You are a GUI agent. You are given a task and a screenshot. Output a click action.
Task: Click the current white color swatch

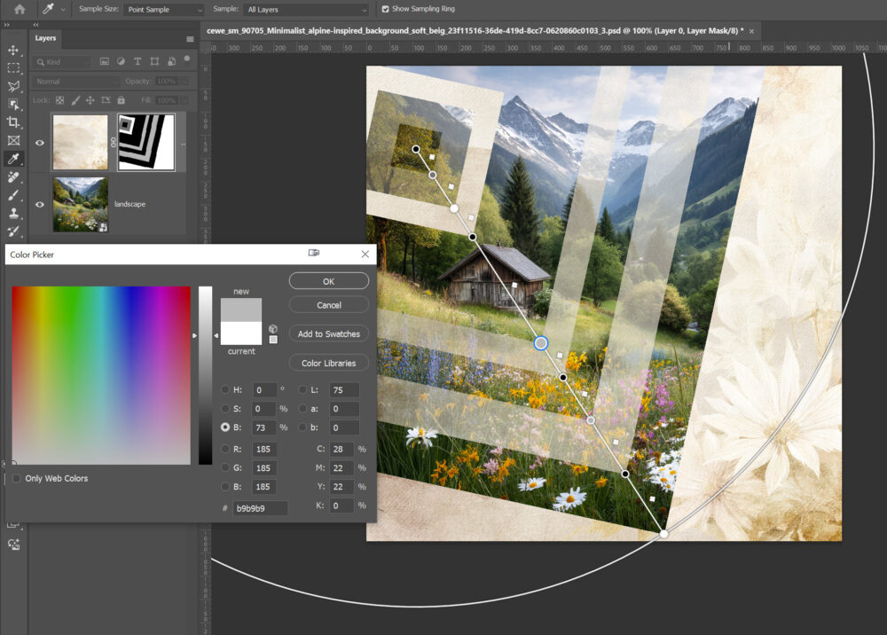240,333
